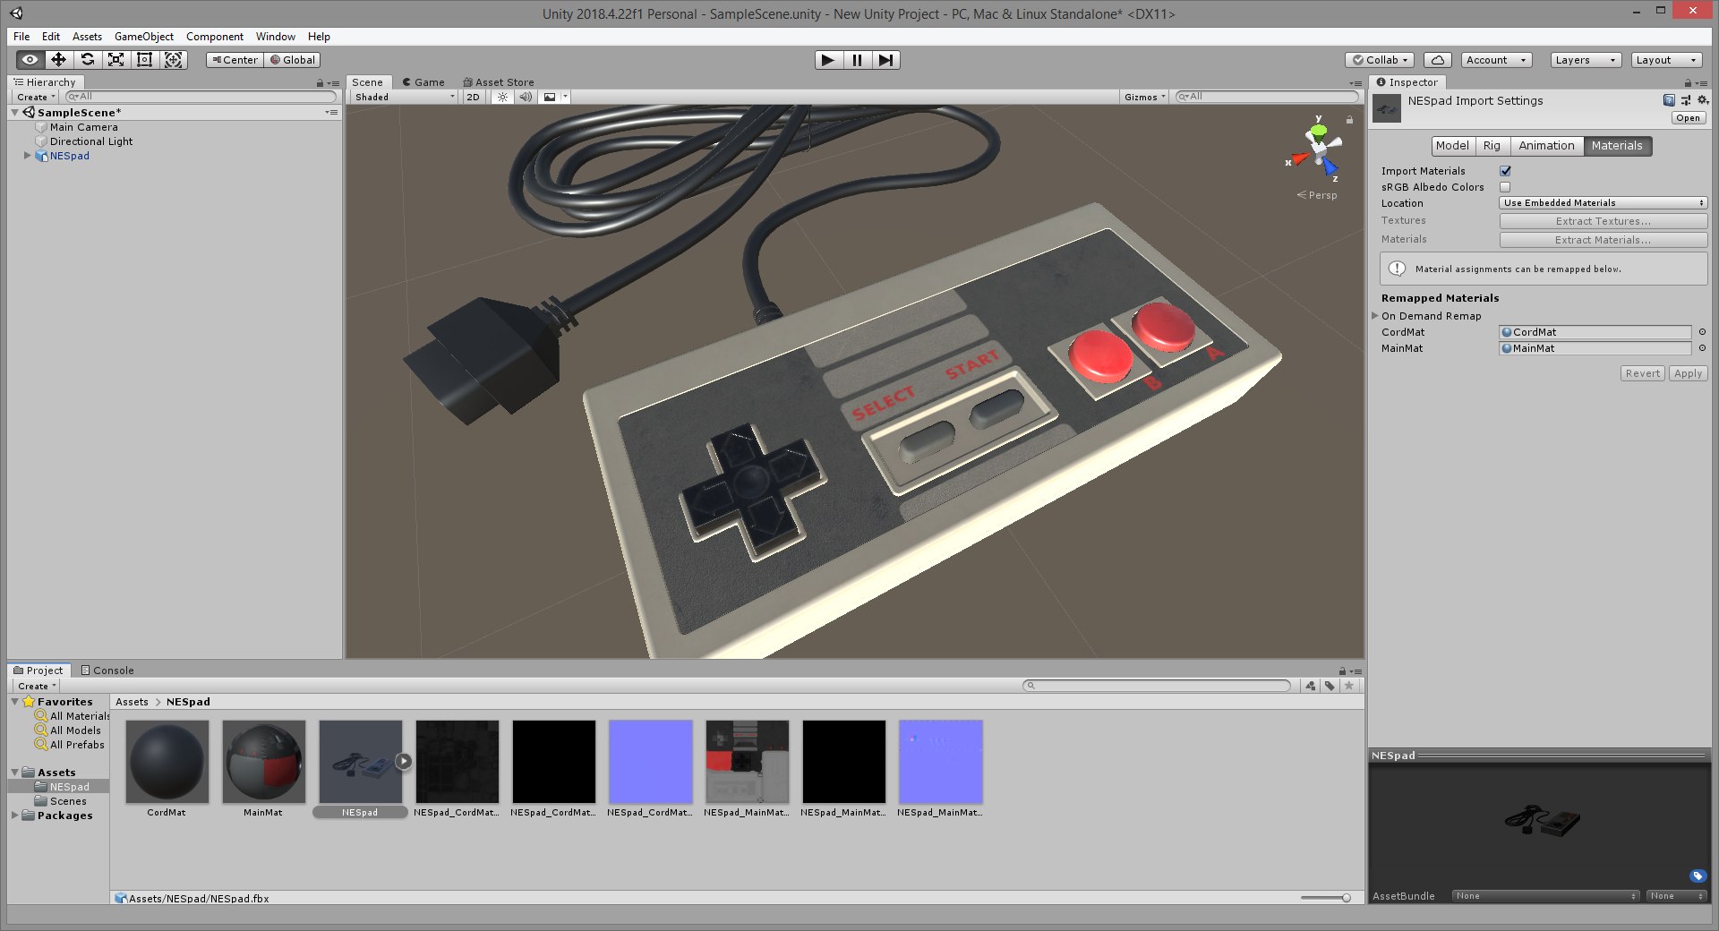Open the Layers dropdown

[x=1586, y=60]
